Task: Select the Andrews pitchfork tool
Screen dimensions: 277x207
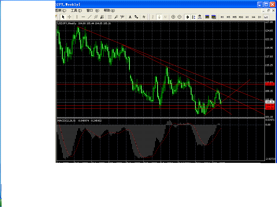Action: coord(122,17)
